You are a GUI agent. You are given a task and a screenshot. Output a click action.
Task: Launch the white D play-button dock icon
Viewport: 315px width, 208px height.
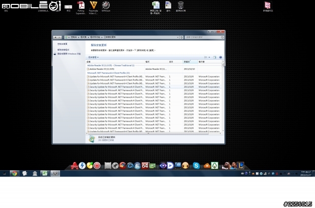coord(170,166)
